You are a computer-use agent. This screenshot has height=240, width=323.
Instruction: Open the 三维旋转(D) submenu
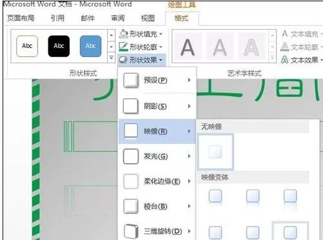(x=157, y=231)
